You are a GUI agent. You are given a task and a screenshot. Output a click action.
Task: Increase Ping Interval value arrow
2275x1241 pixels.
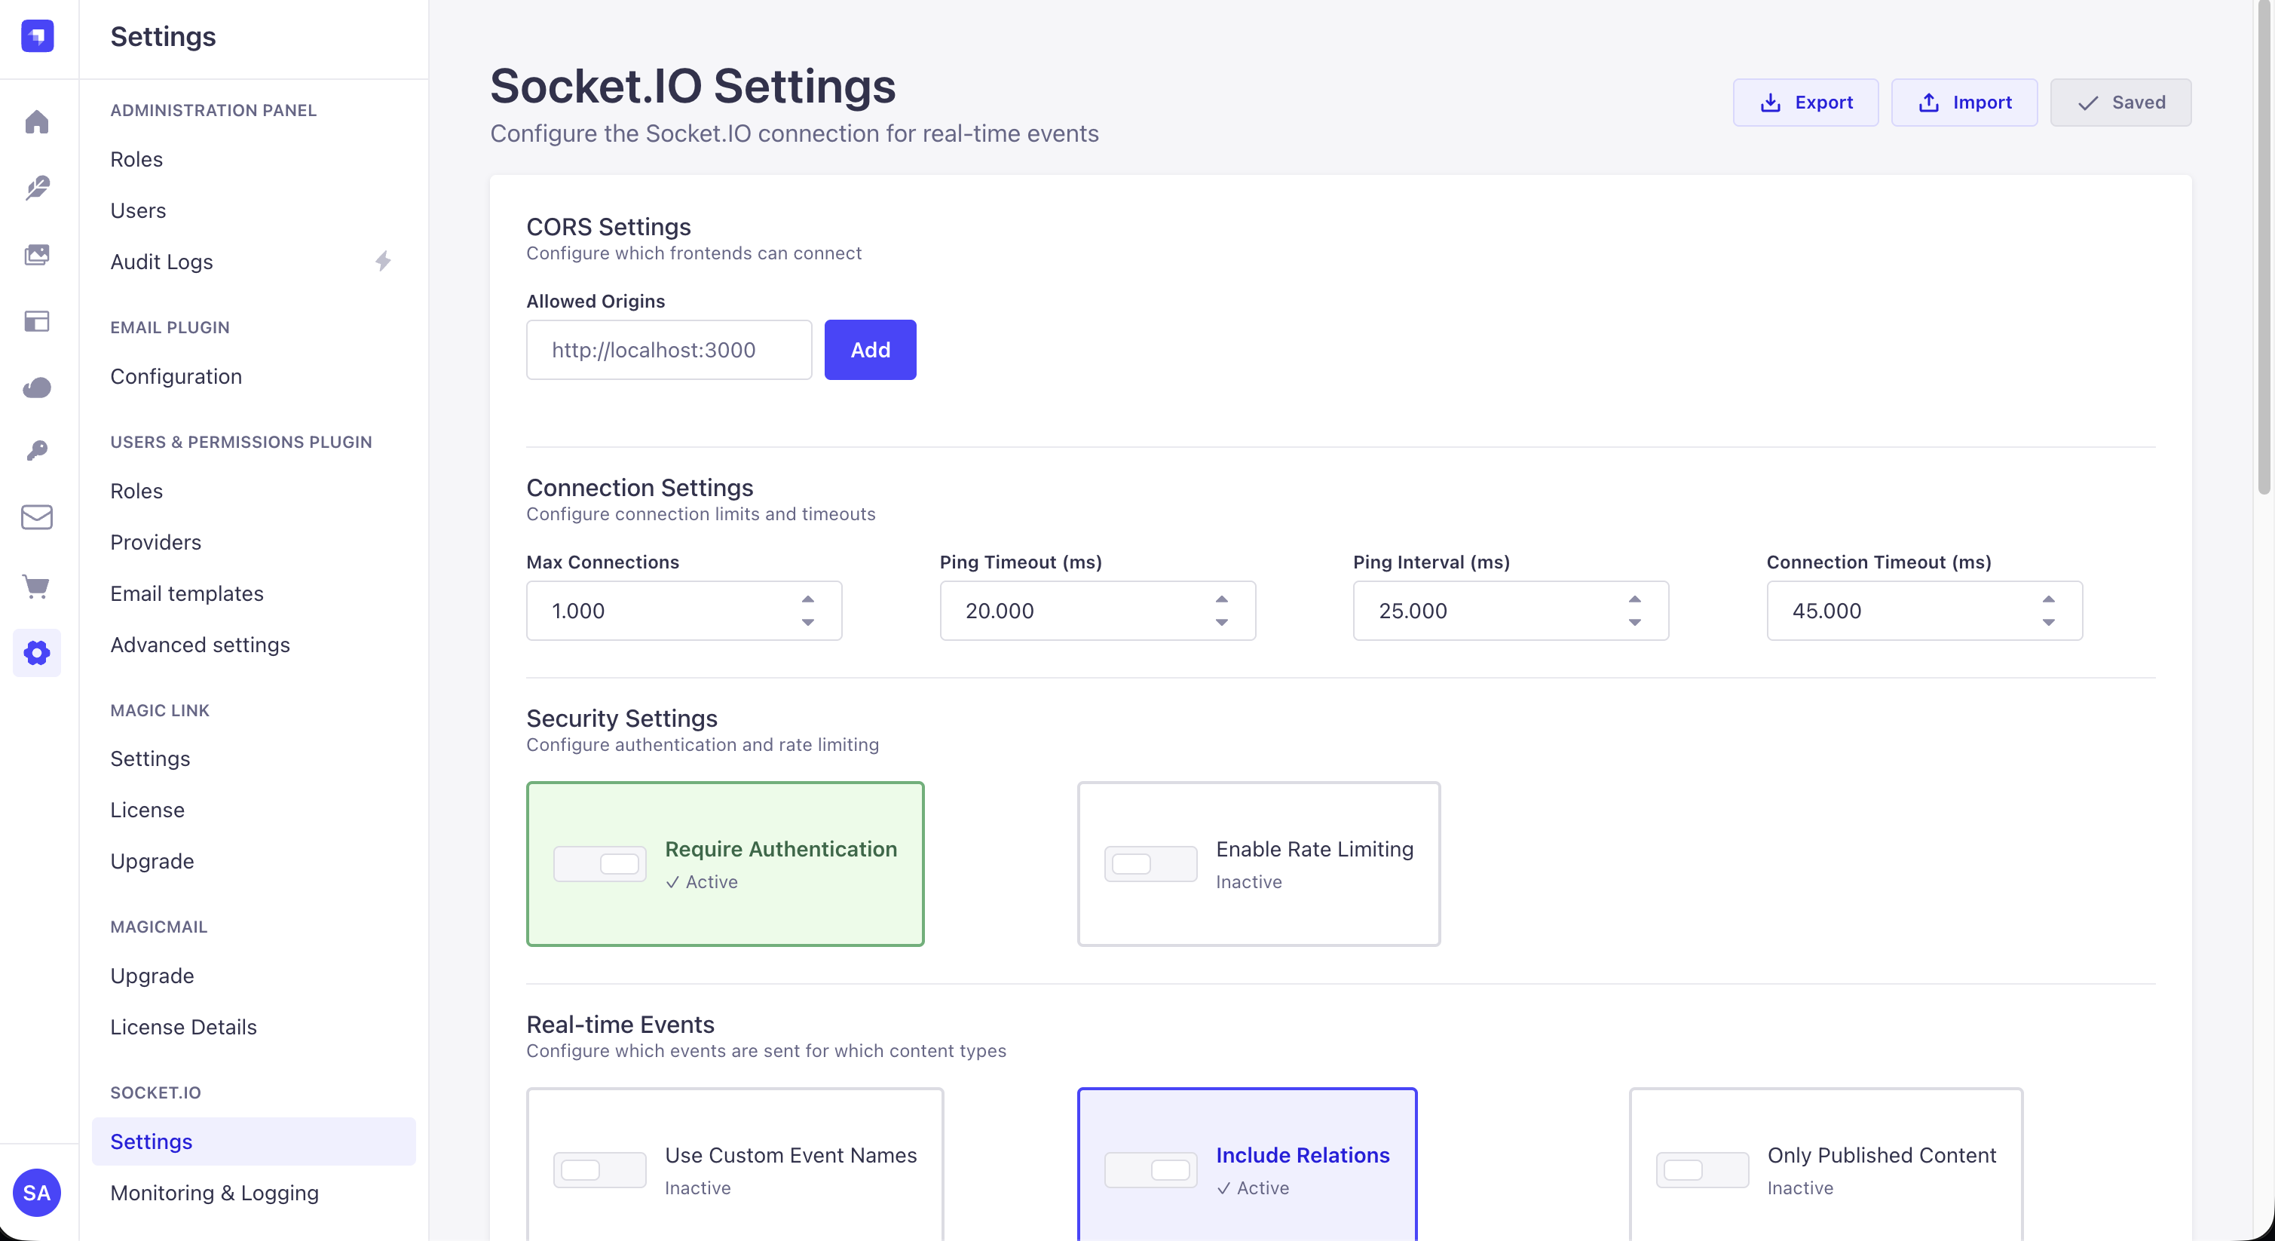(1634, 599)
